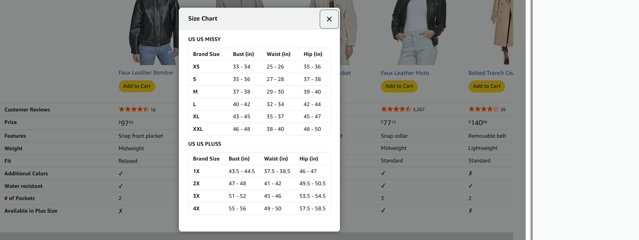
Task: Open star ratings for 16 reviews product
Action: [x=134, y=109]
